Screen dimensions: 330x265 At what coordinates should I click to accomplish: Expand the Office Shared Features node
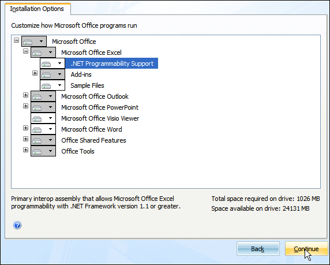pyautogui.click(x=26, y=139)
